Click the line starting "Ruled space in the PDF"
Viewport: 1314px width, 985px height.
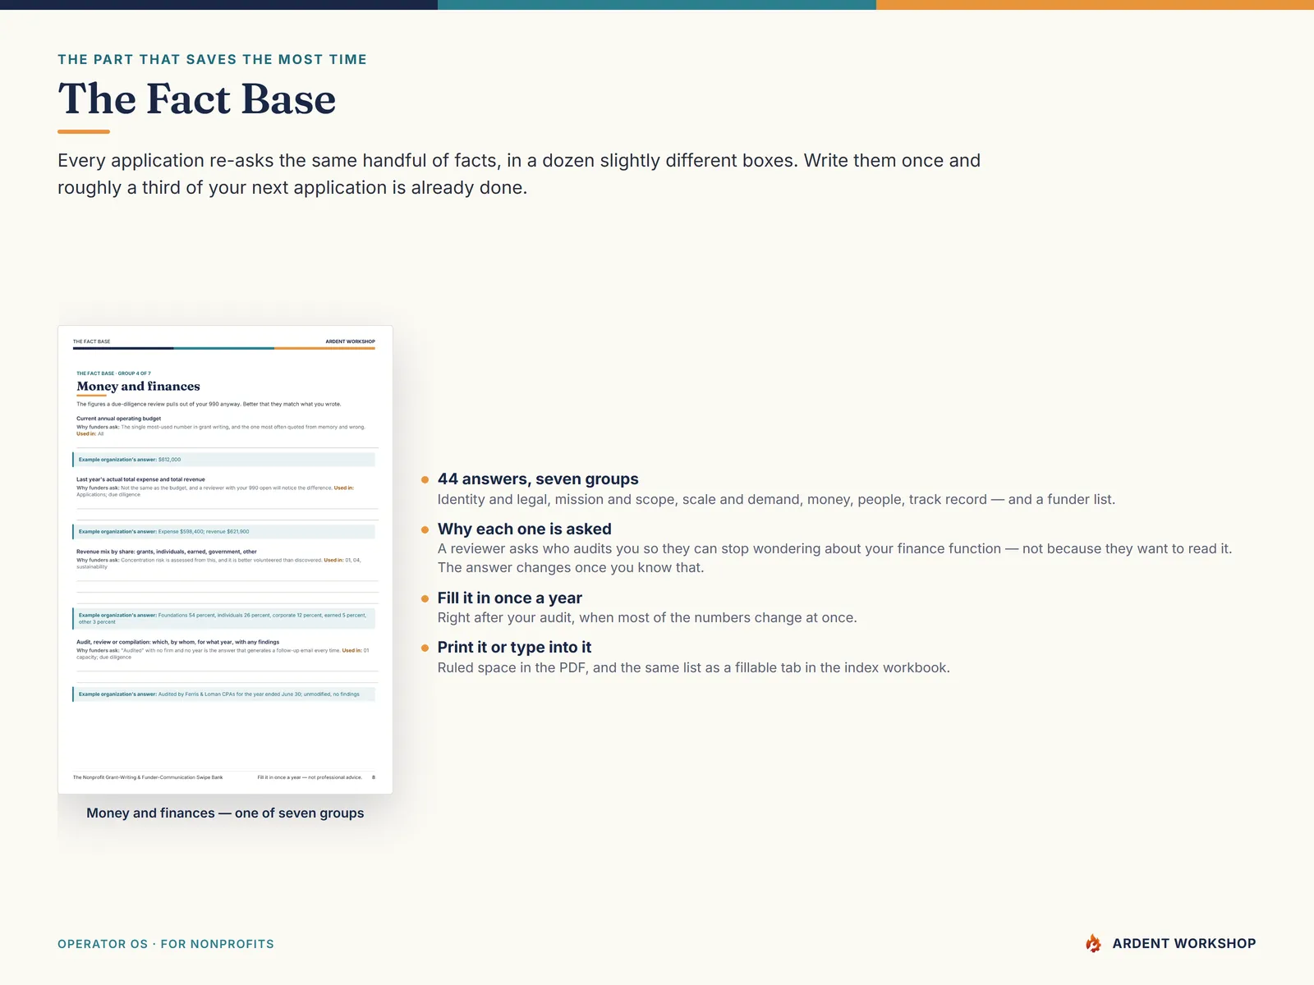coord(694,668)
